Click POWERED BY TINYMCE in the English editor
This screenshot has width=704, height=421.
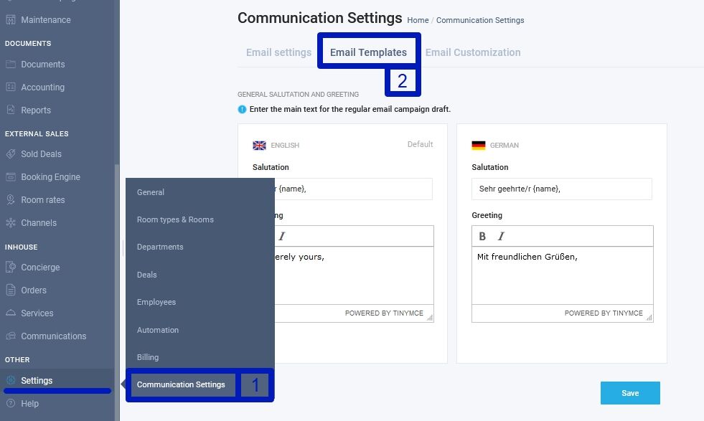(384, 313)
